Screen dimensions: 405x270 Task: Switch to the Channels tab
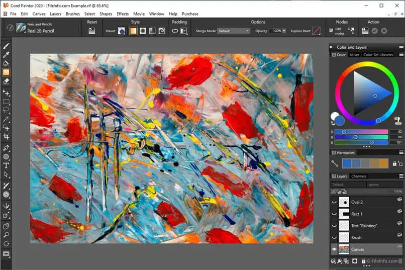point(359,176)
